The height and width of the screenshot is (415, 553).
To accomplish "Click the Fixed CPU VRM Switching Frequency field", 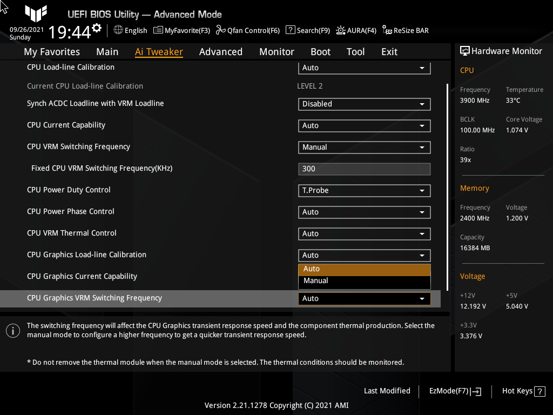I will 364,169.
